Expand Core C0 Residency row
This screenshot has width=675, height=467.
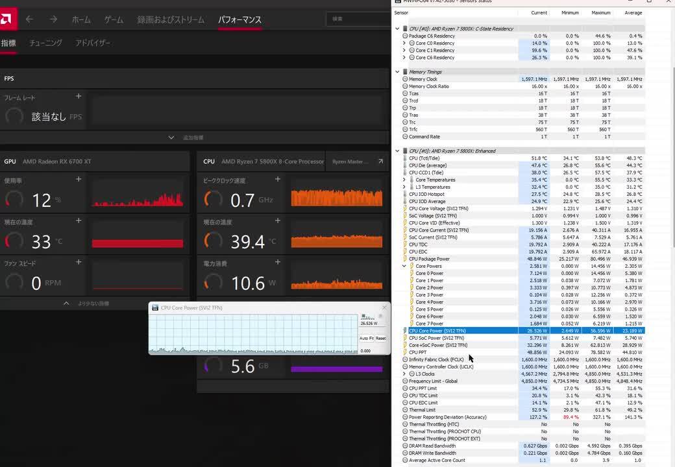point(404,43)
